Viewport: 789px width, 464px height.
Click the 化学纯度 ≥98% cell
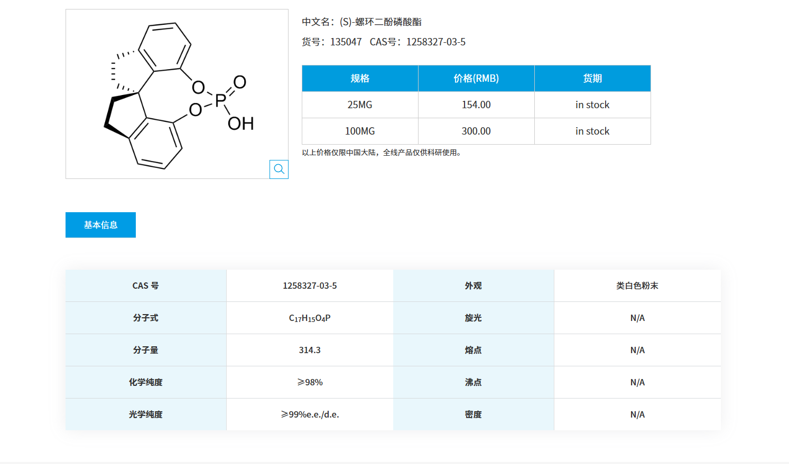[309, 382]
